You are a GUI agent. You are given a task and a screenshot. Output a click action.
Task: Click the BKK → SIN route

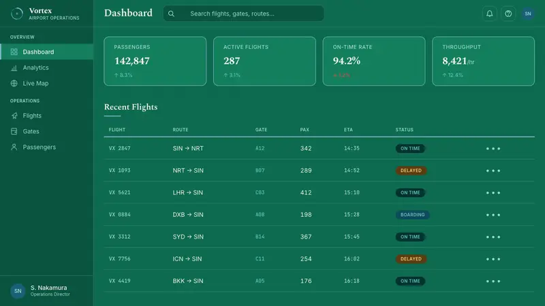[188, 281]
